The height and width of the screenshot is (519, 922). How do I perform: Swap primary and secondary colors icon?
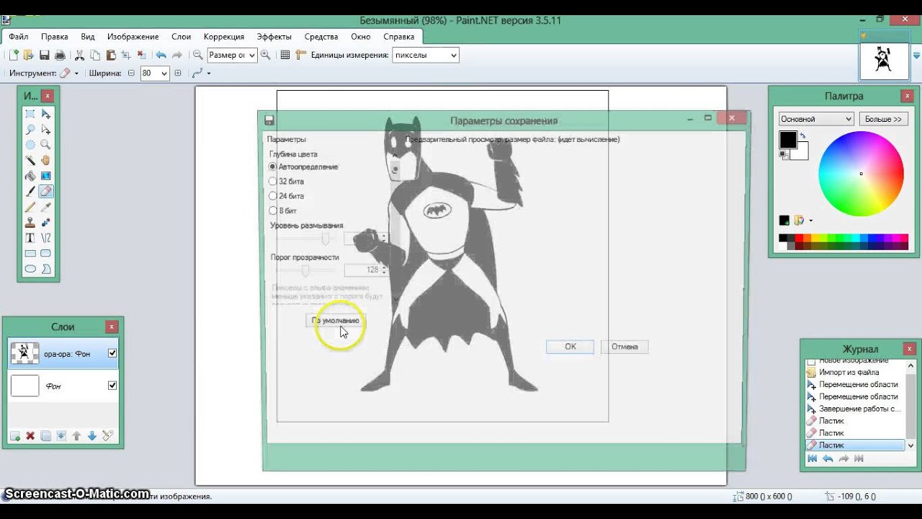click(x=802, y=136)
